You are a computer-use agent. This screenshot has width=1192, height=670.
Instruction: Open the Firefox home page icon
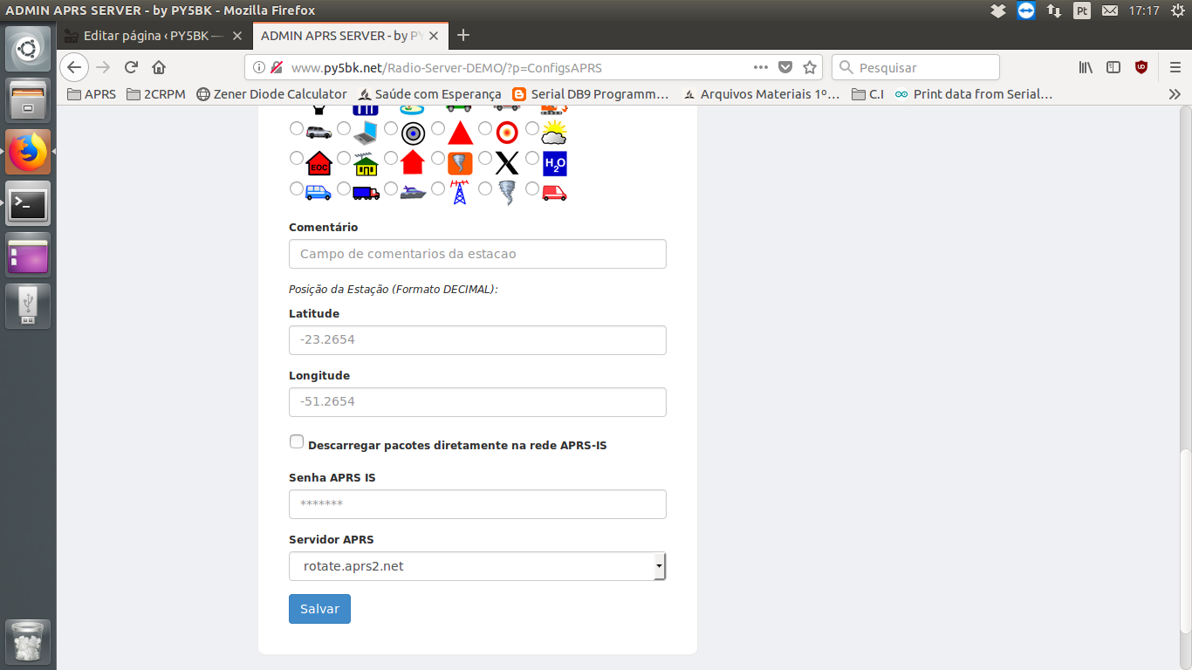pyautogui.click(x=159, y=67)
